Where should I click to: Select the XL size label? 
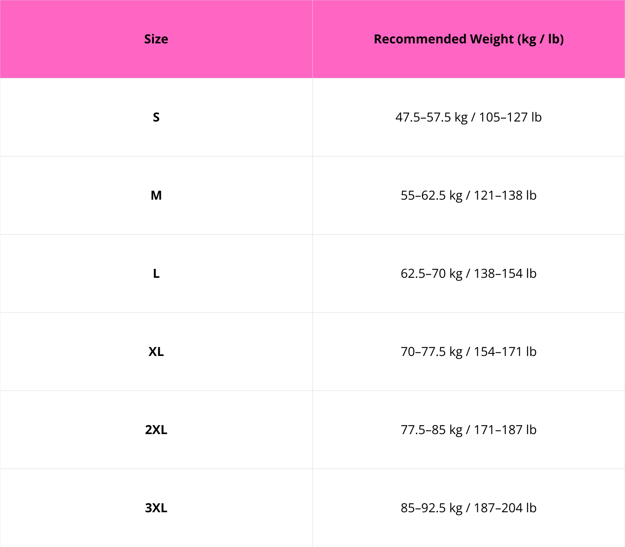(156, 352)
